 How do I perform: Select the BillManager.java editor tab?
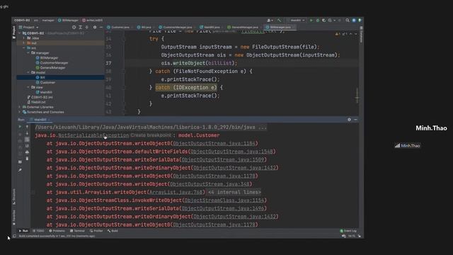pyautogui.click(x=280, y=27)
